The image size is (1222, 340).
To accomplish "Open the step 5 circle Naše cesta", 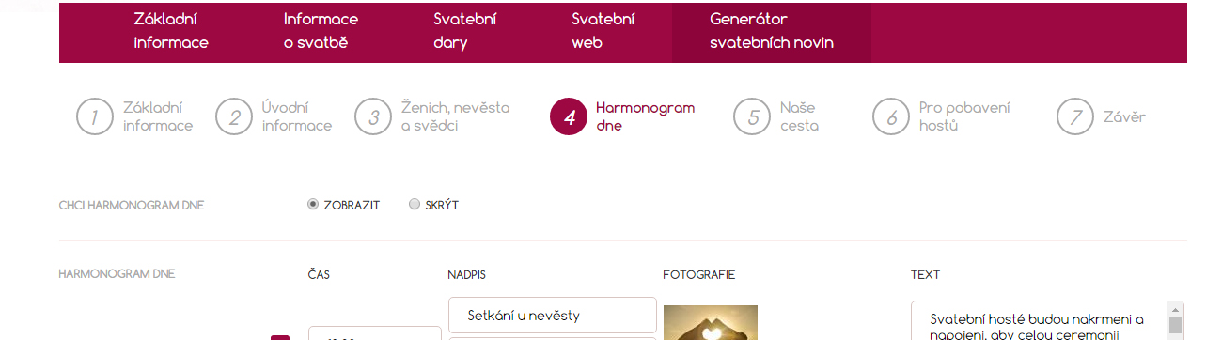I will tap(752, 116).
